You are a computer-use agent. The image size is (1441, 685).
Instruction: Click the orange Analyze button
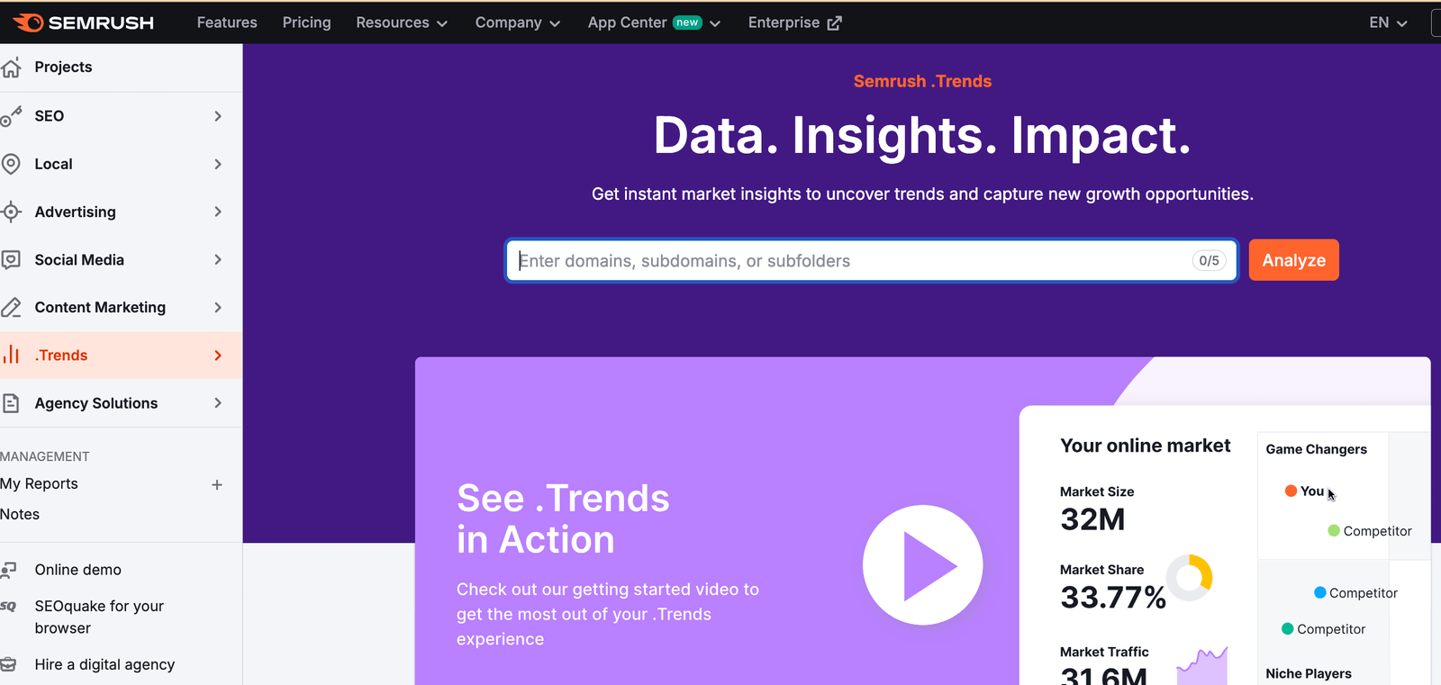coord(1293,260)
